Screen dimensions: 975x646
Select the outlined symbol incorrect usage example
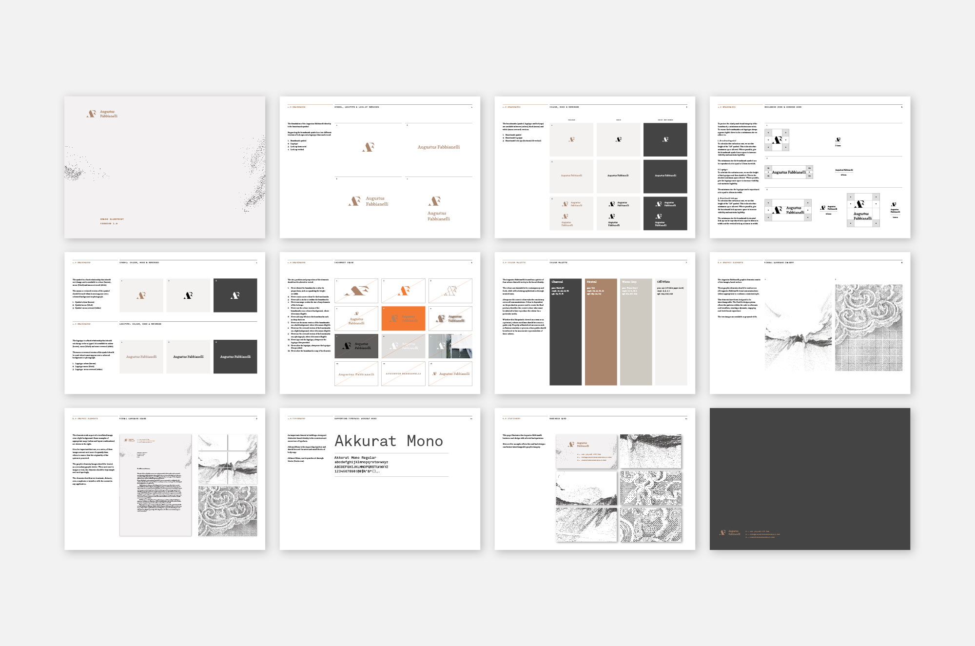click(x=450, y=291)
